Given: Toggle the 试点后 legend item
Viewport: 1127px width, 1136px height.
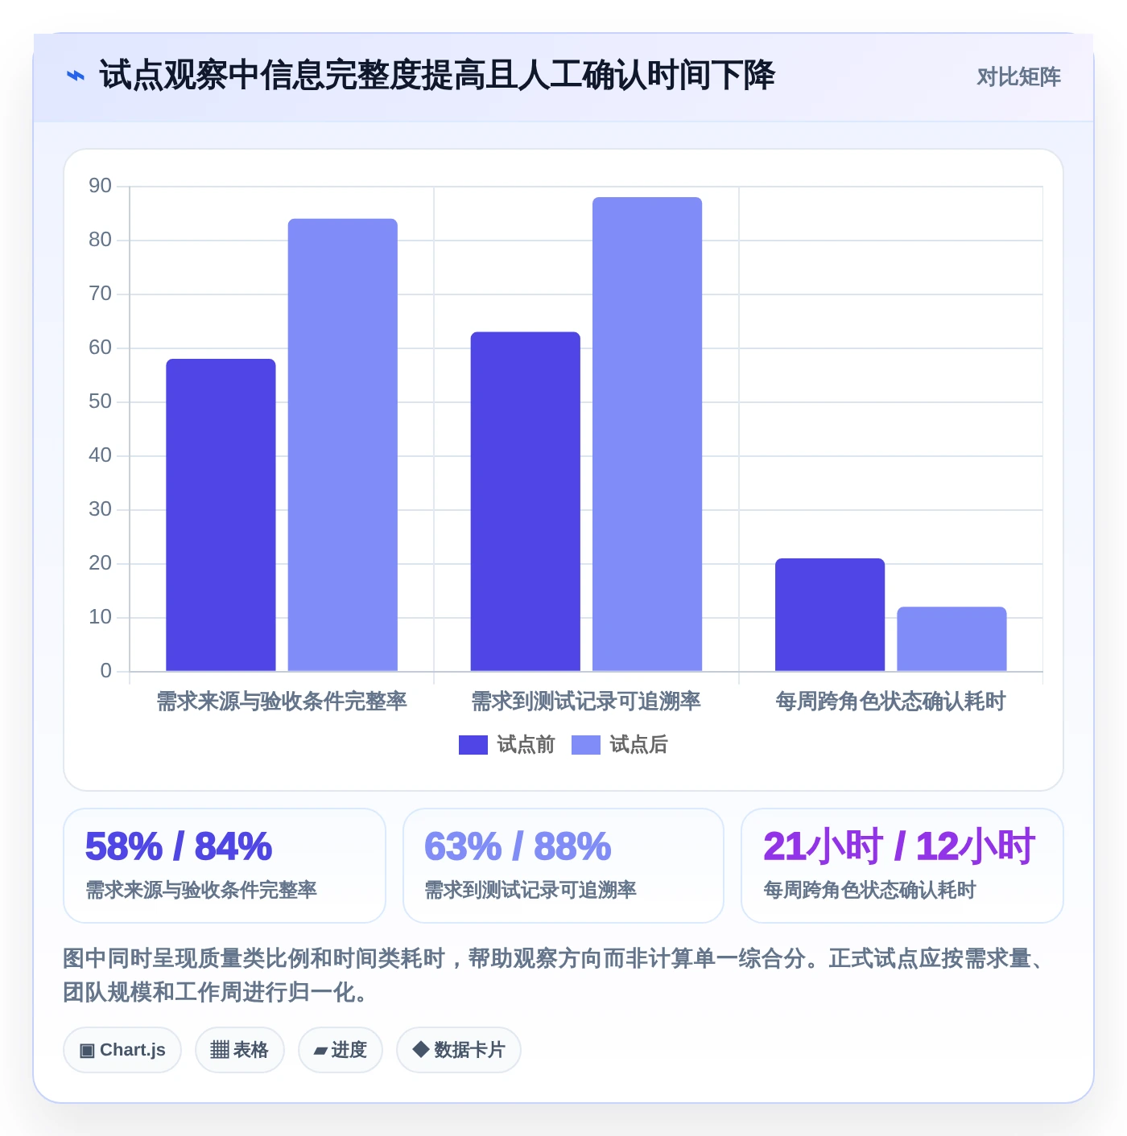Looking at the screenshot, I should [620, 745].
